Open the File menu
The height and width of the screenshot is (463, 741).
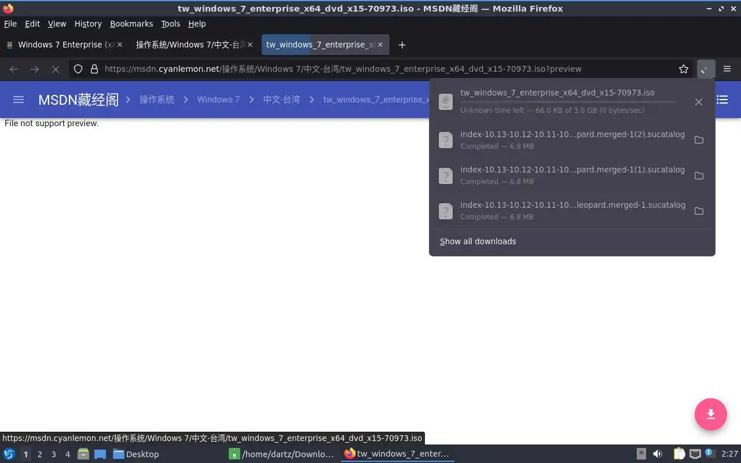[x=10, y=24]
